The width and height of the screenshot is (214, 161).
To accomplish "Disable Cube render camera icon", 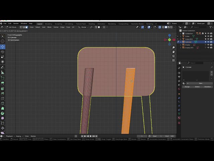I will [211, 36].
